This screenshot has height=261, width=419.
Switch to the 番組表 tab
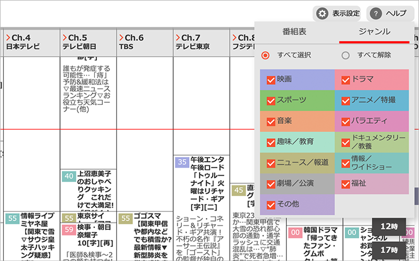click(x=297, y=31)
